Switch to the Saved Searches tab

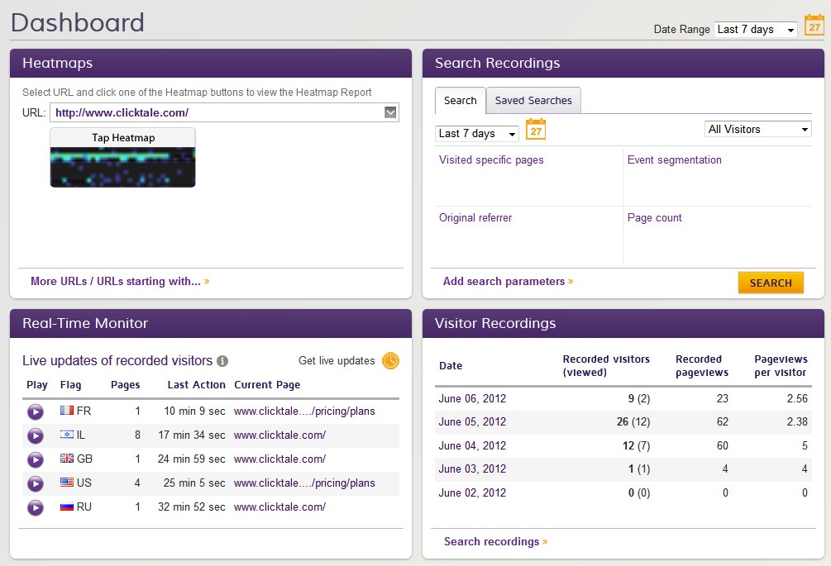click(533, 101)
